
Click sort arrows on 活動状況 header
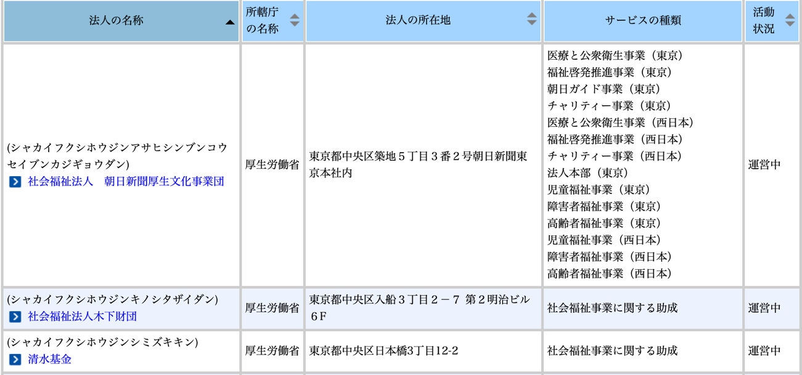click(790, 20)
